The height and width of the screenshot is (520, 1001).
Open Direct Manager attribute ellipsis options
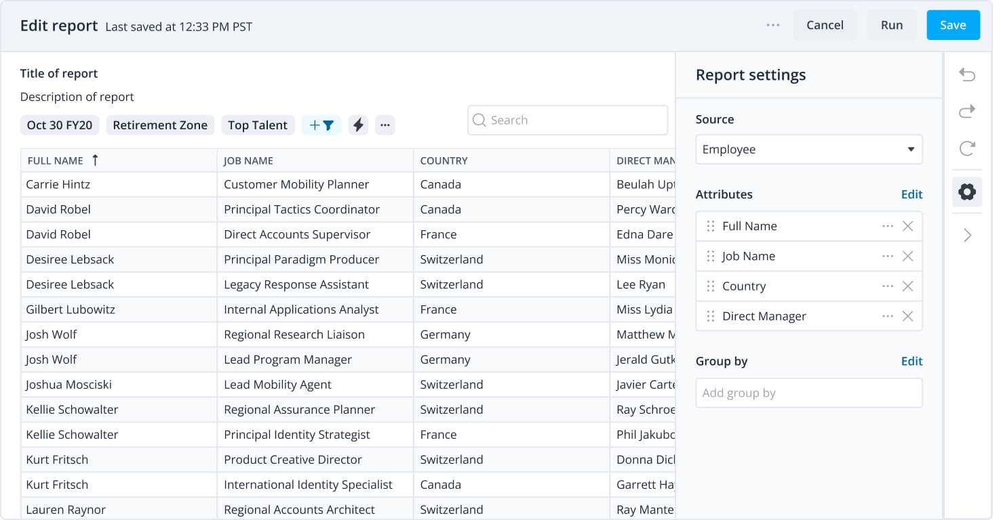pyautogui.click(x=888, y=316)
